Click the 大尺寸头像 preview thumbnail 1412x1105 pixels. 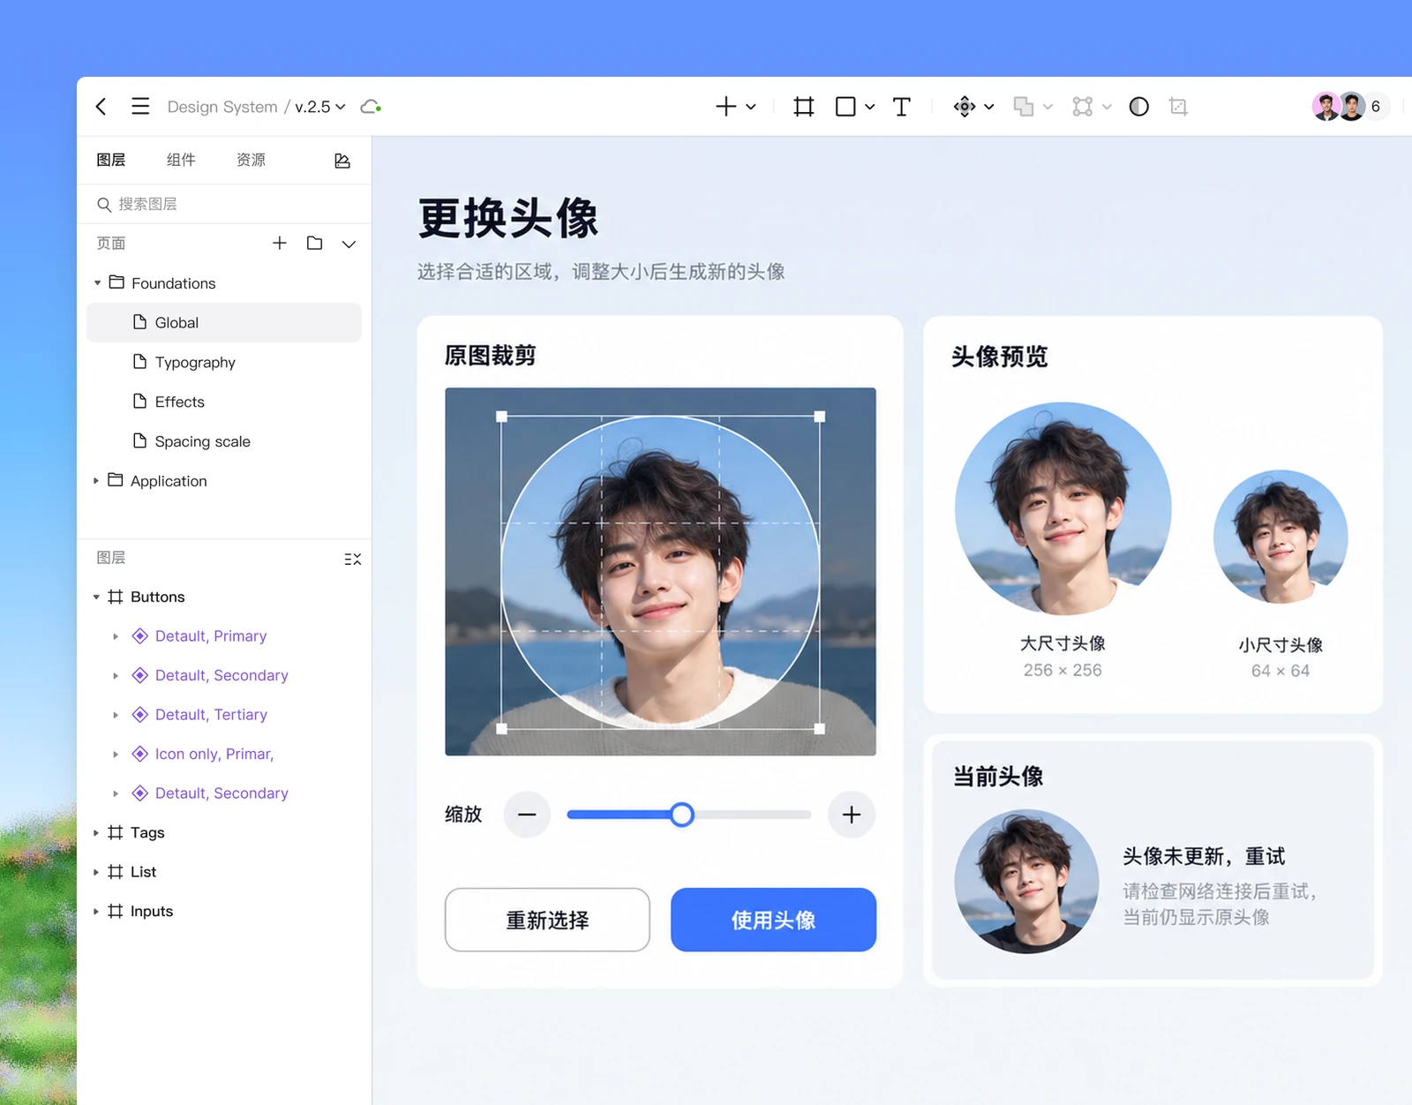(x=1063, y=509)
